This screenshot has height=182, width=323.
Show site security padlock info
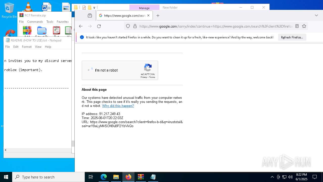click(x=135, y=26)
